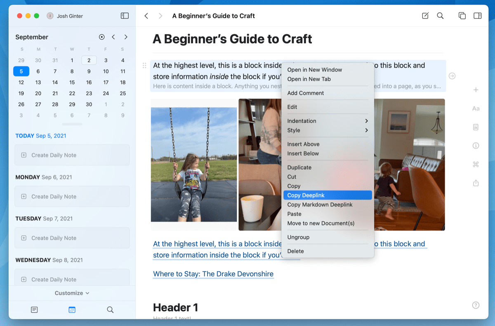
Task: Expand the Style submenu
Action: [328, 130]
